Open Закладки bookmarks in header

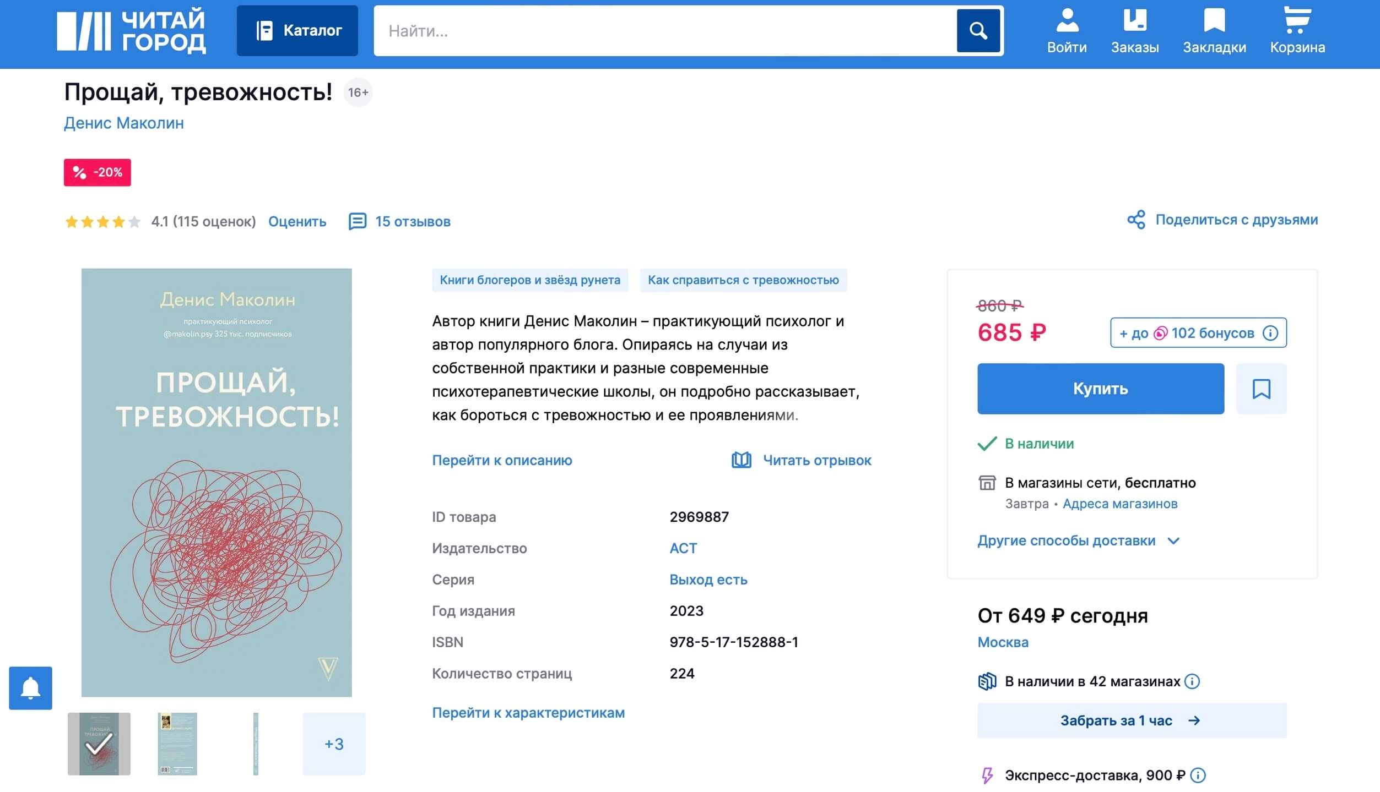[x=1214, y=31]
